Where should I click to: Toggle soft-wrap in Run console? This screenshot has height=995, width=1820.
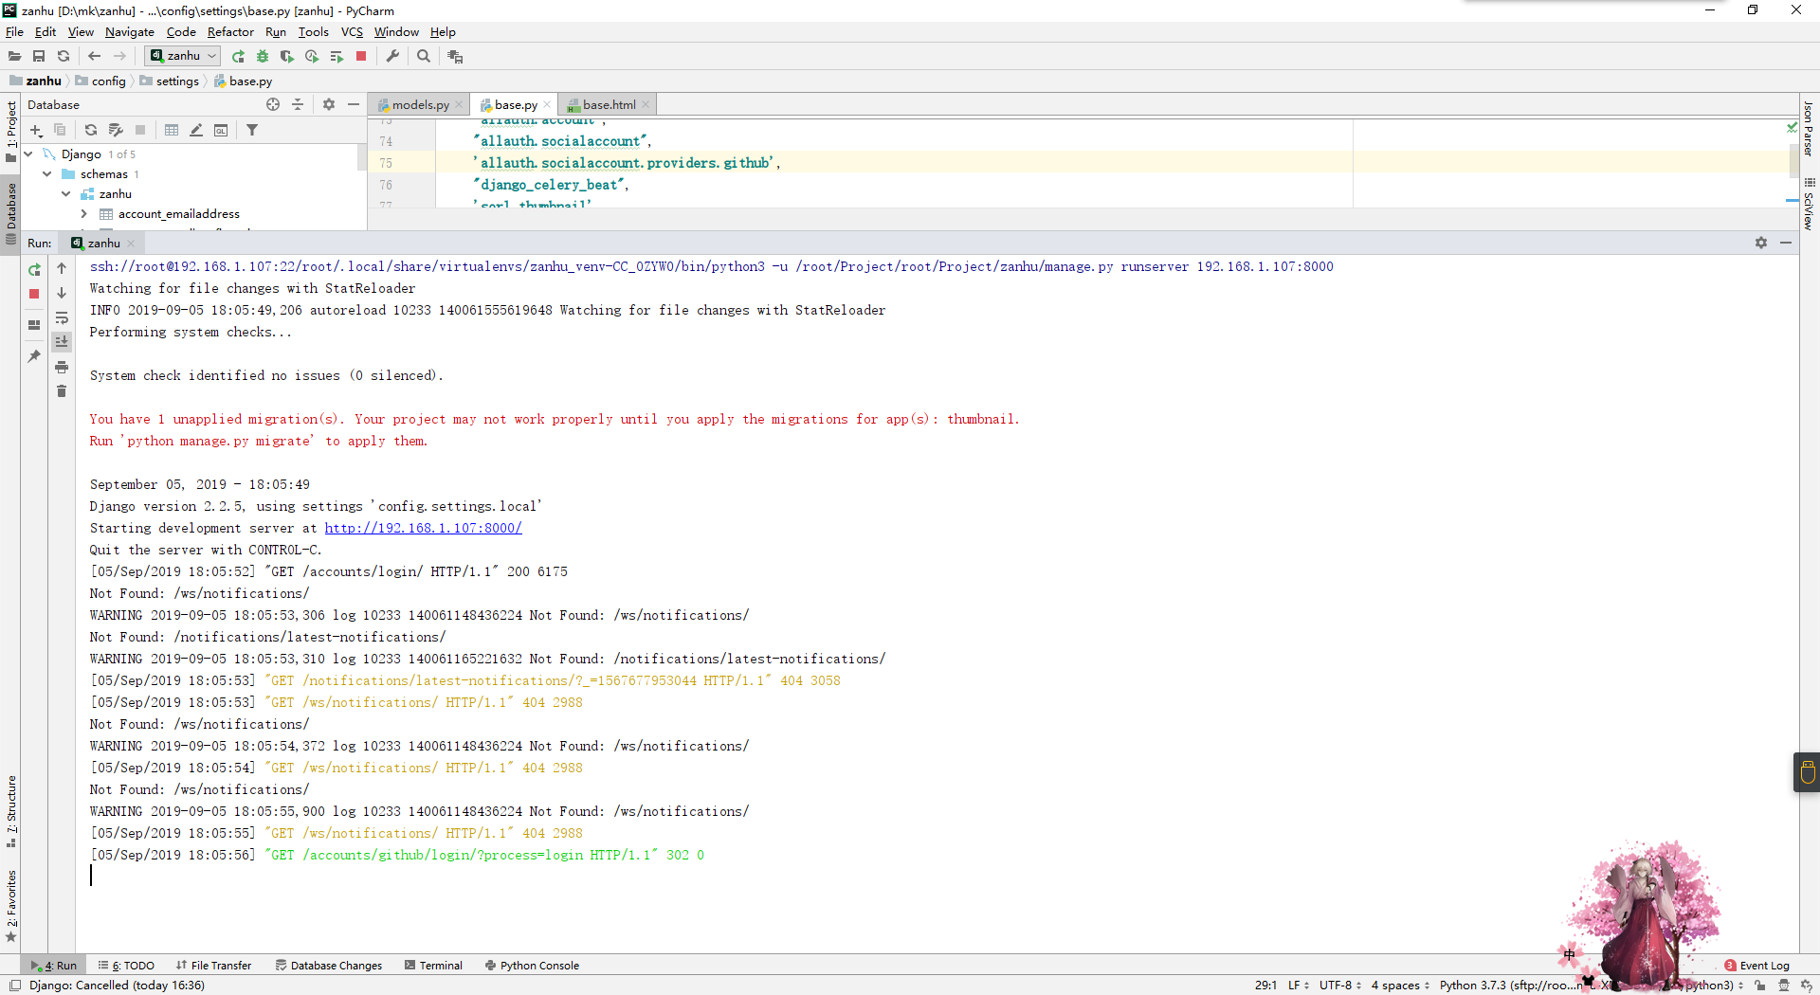coord(62,318)
